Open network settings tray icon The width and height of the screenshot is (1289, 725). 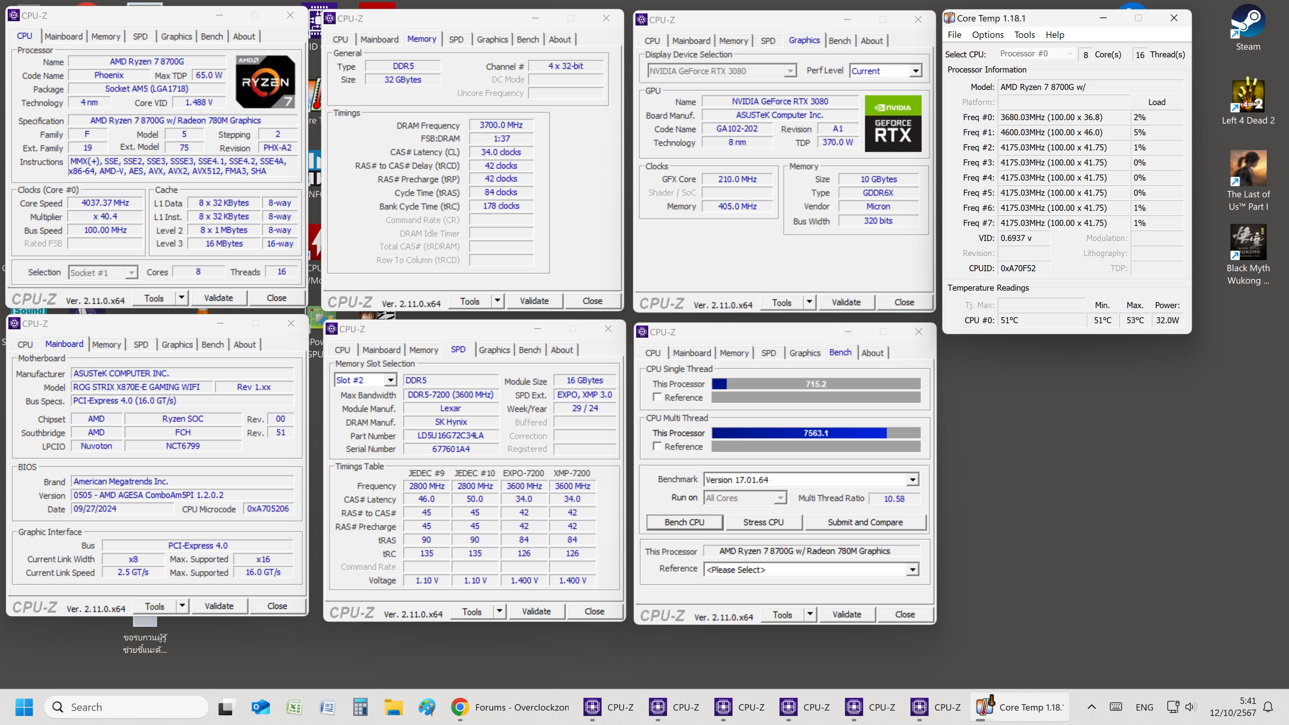1173,707
